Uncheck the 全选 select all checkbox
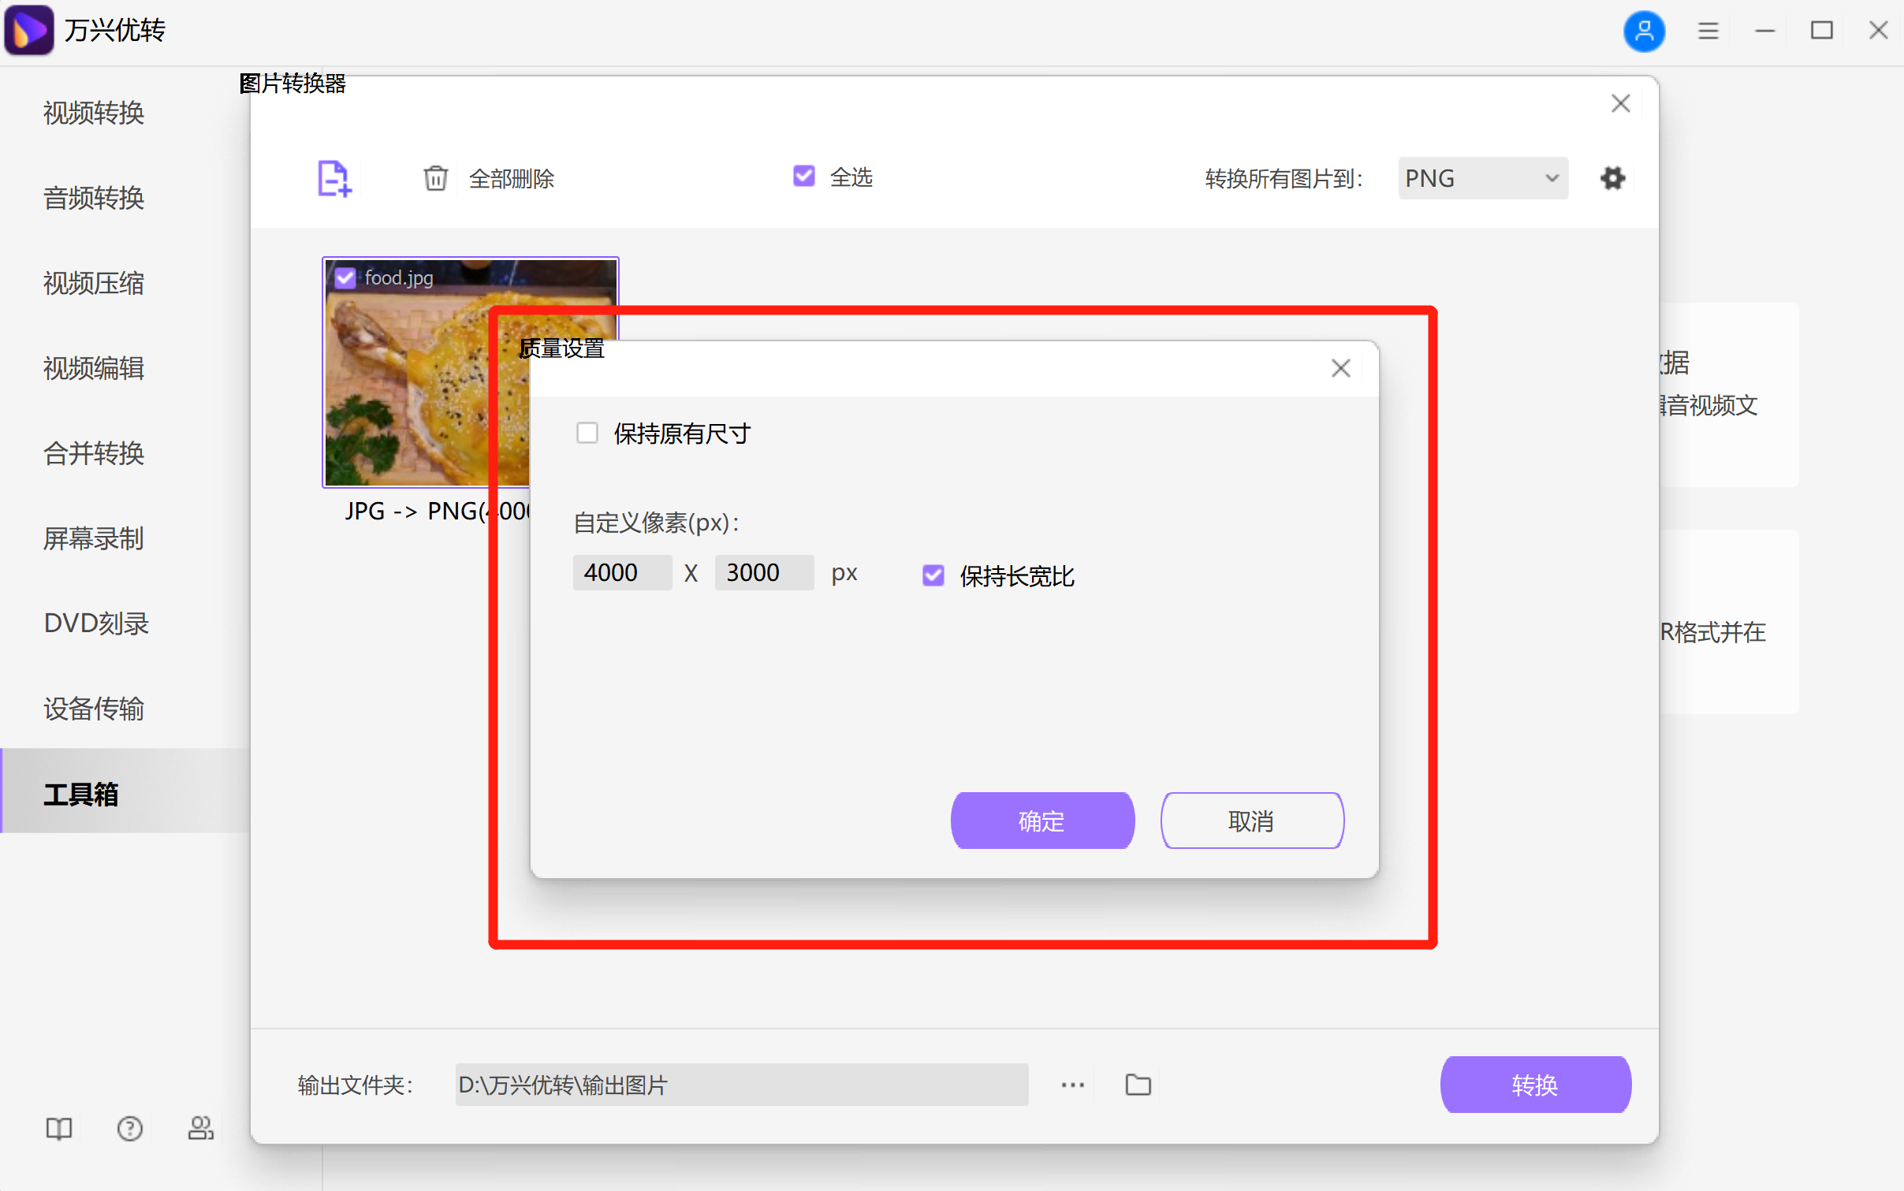 803,176
